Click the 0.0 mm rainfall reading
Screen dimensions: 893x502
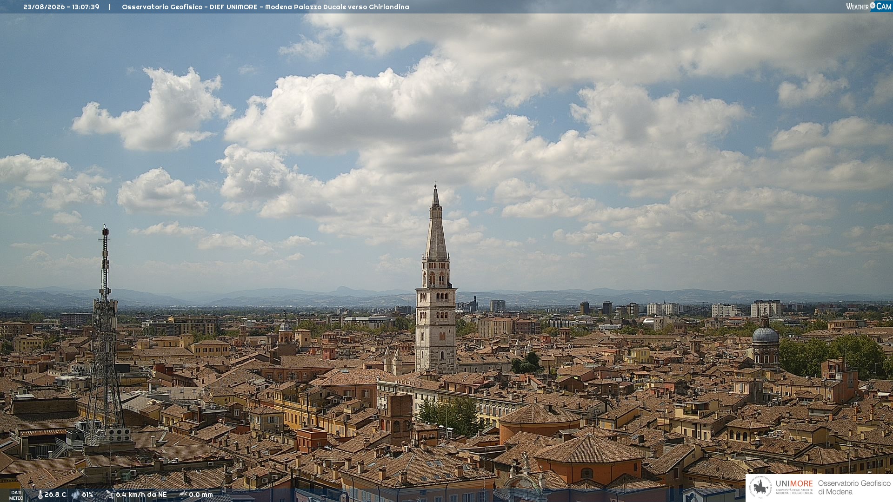[x=201, y=495]
